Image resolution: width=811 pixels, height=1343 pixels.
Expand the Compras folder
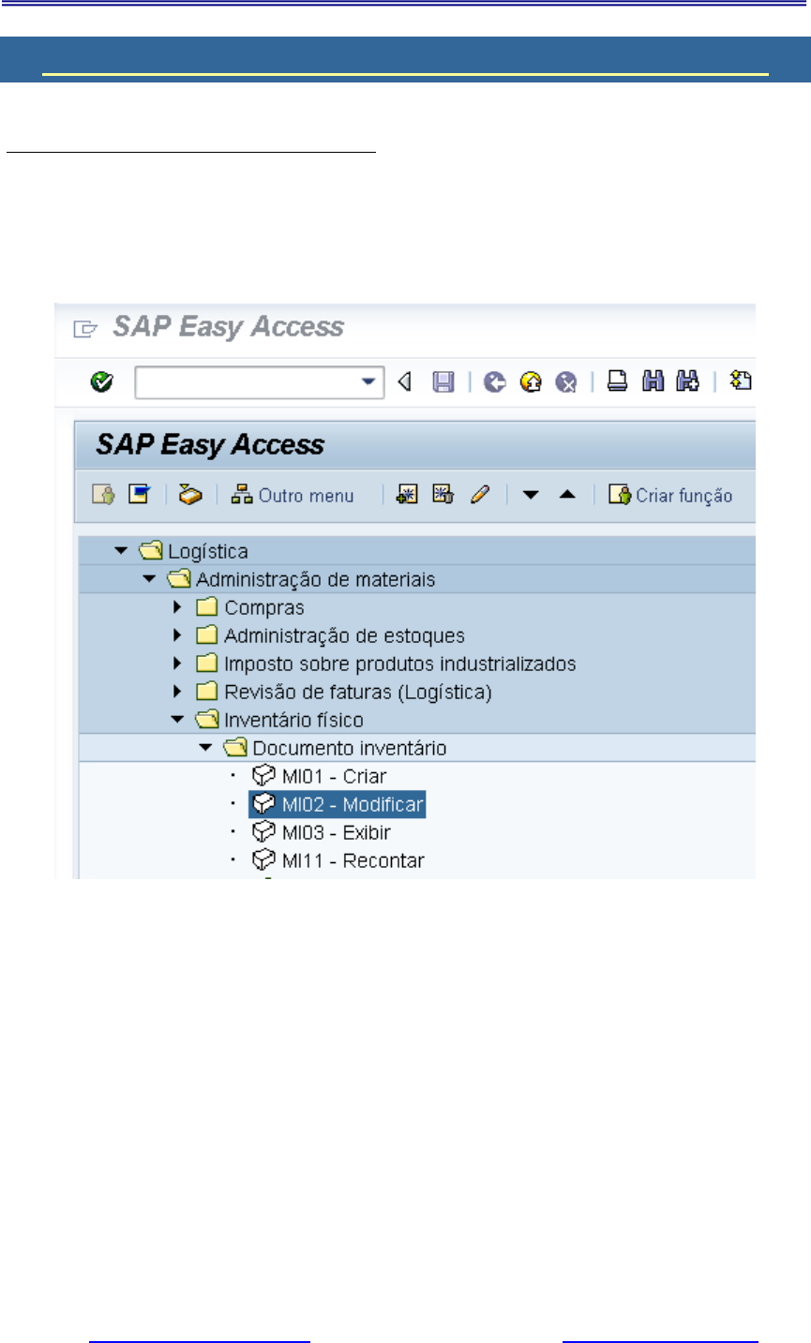pos(177,607)
